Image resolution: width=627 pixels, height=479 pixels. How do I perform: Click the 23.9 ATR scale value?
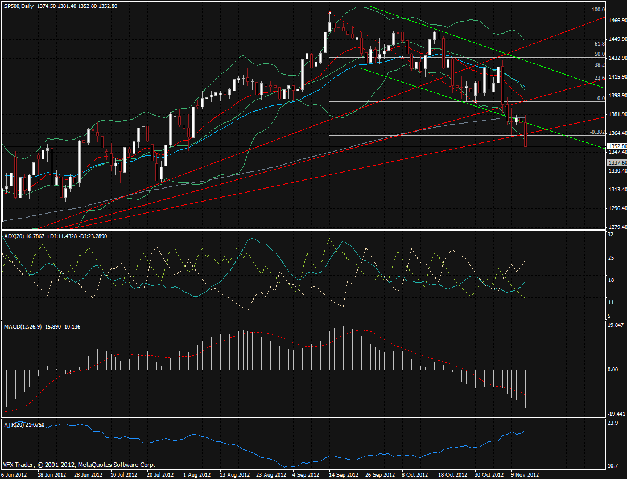pyautogui.click(x=612, y=424)
